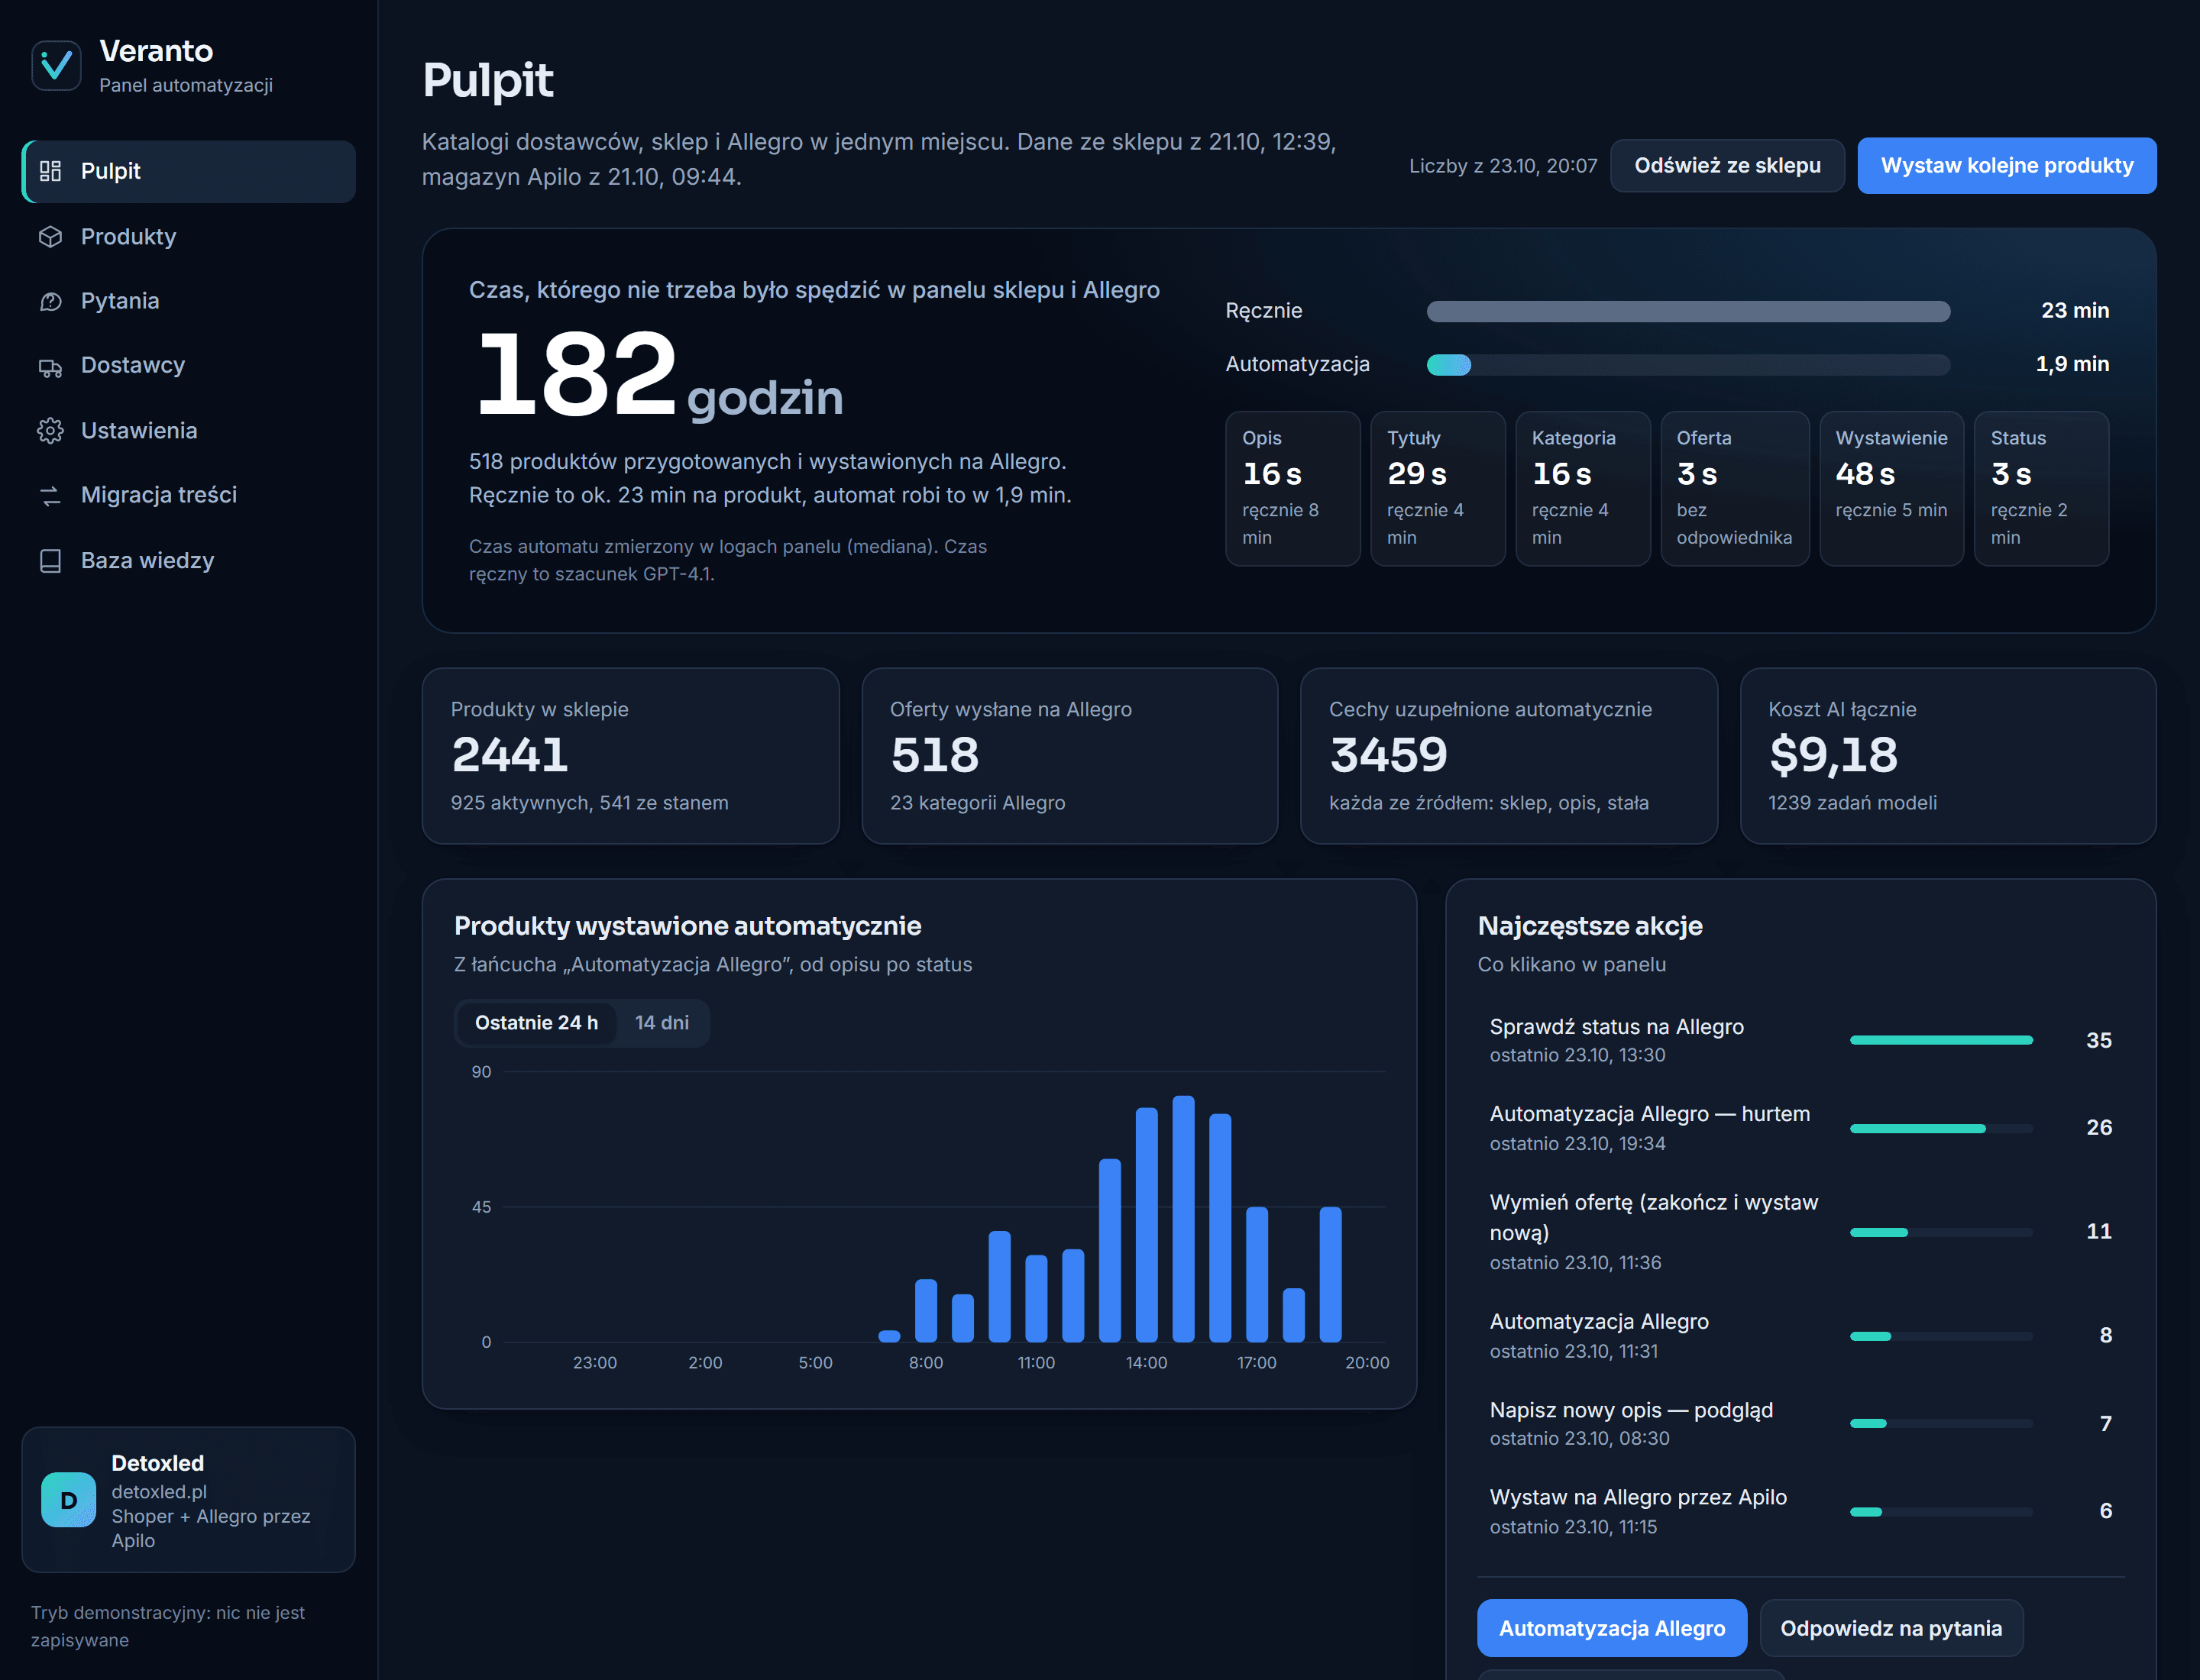Click Wystaw na Allegro przez Apilo row
Viewport: 2200px width, 1680px height.
click(x=1800, y=1511)
